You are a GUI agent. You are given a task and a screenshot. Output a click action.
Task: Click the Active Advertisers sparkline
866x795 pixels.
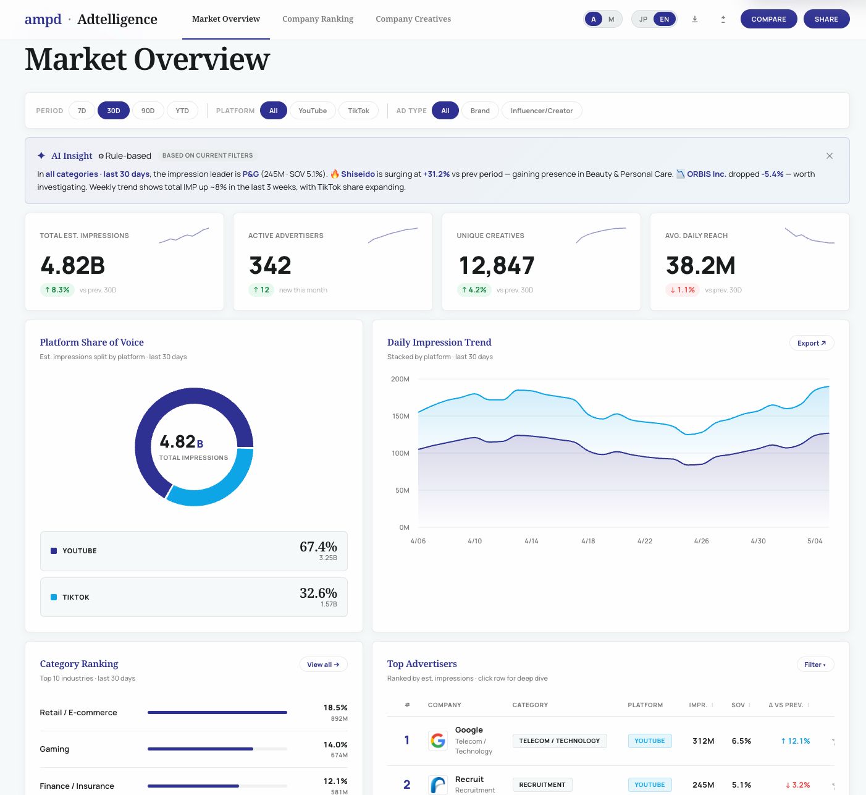click(393, 236)
